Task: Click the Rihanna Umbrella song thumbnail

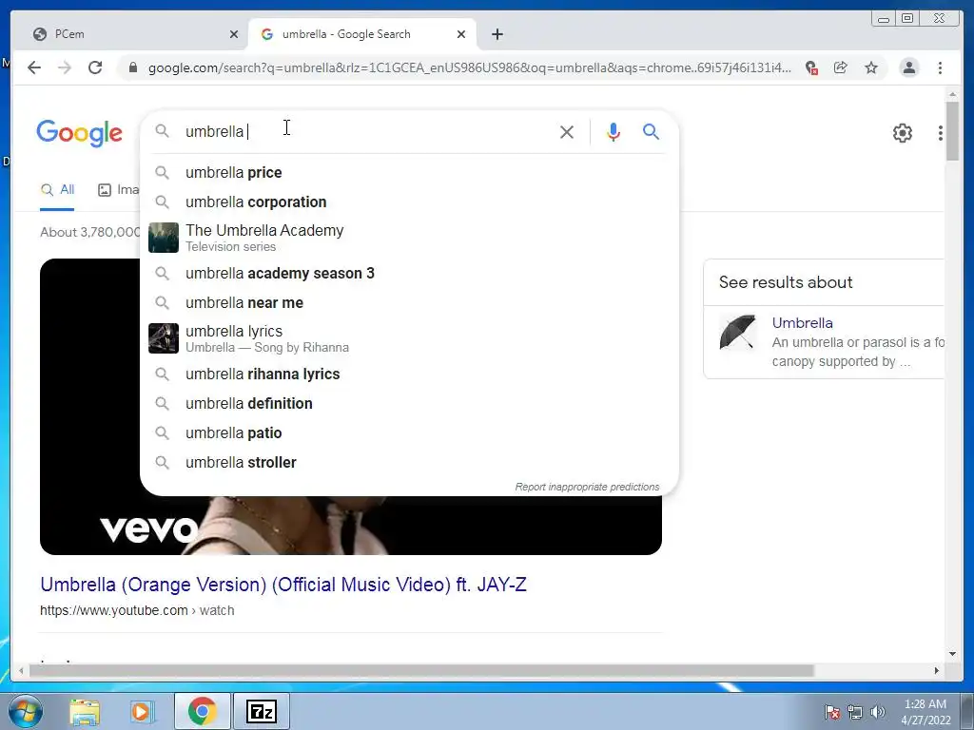Action: point(164,338)
